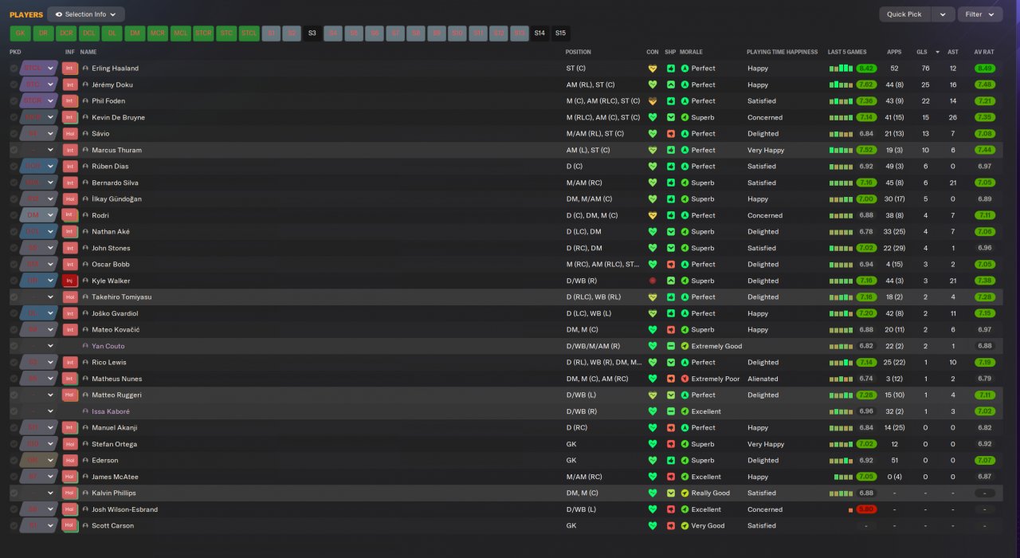Open Kevin De Bruyne's player profile link
The width and height of the screenshot is (1020, 558).
118,117
